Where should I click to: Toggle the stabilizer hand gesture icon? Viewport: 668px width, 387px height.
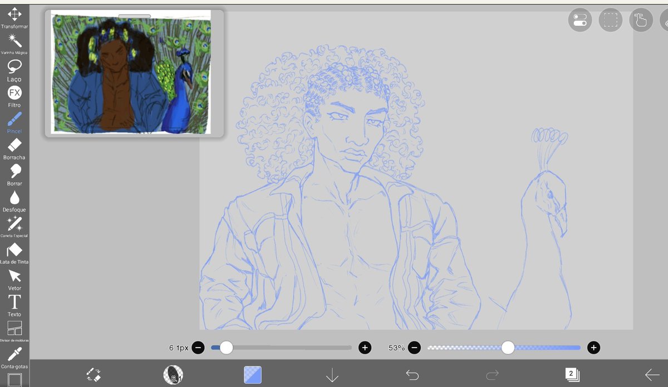(641, 20)
